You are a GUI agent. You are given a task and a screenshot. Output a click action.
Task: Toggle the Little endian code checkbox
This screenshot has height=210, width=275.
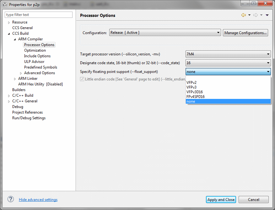click(x=82, y=79)
